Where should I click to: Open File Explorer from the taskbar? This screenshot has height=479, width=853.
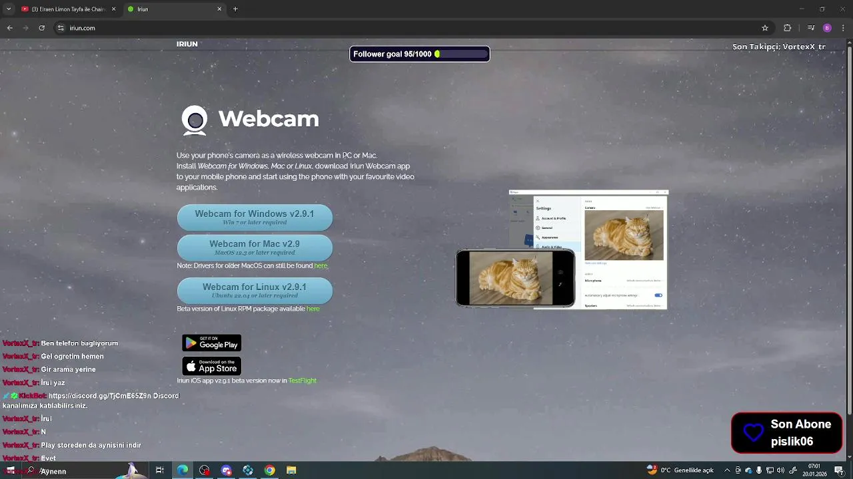(x=291, y=470)
